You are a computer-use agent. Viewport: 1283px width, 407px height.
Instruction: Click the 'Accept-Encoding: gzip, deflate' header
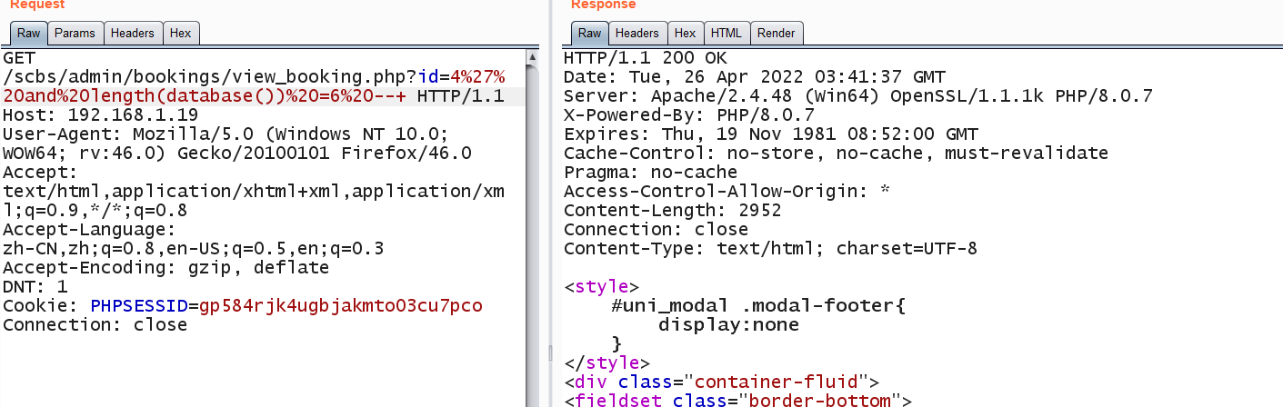[x=165, y=268]
